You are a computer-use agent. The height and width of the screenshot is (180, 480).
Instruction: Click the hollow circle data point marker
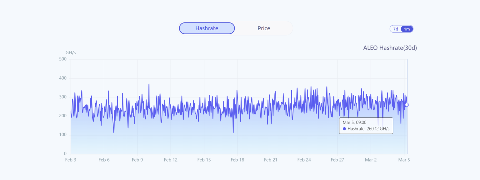407,105
